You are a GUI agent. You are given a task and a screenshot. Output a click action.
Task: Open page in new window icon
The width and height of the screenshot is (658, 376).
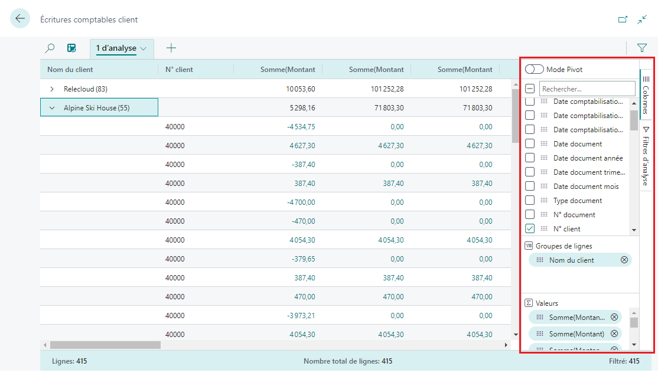click(x=623, y=19)
